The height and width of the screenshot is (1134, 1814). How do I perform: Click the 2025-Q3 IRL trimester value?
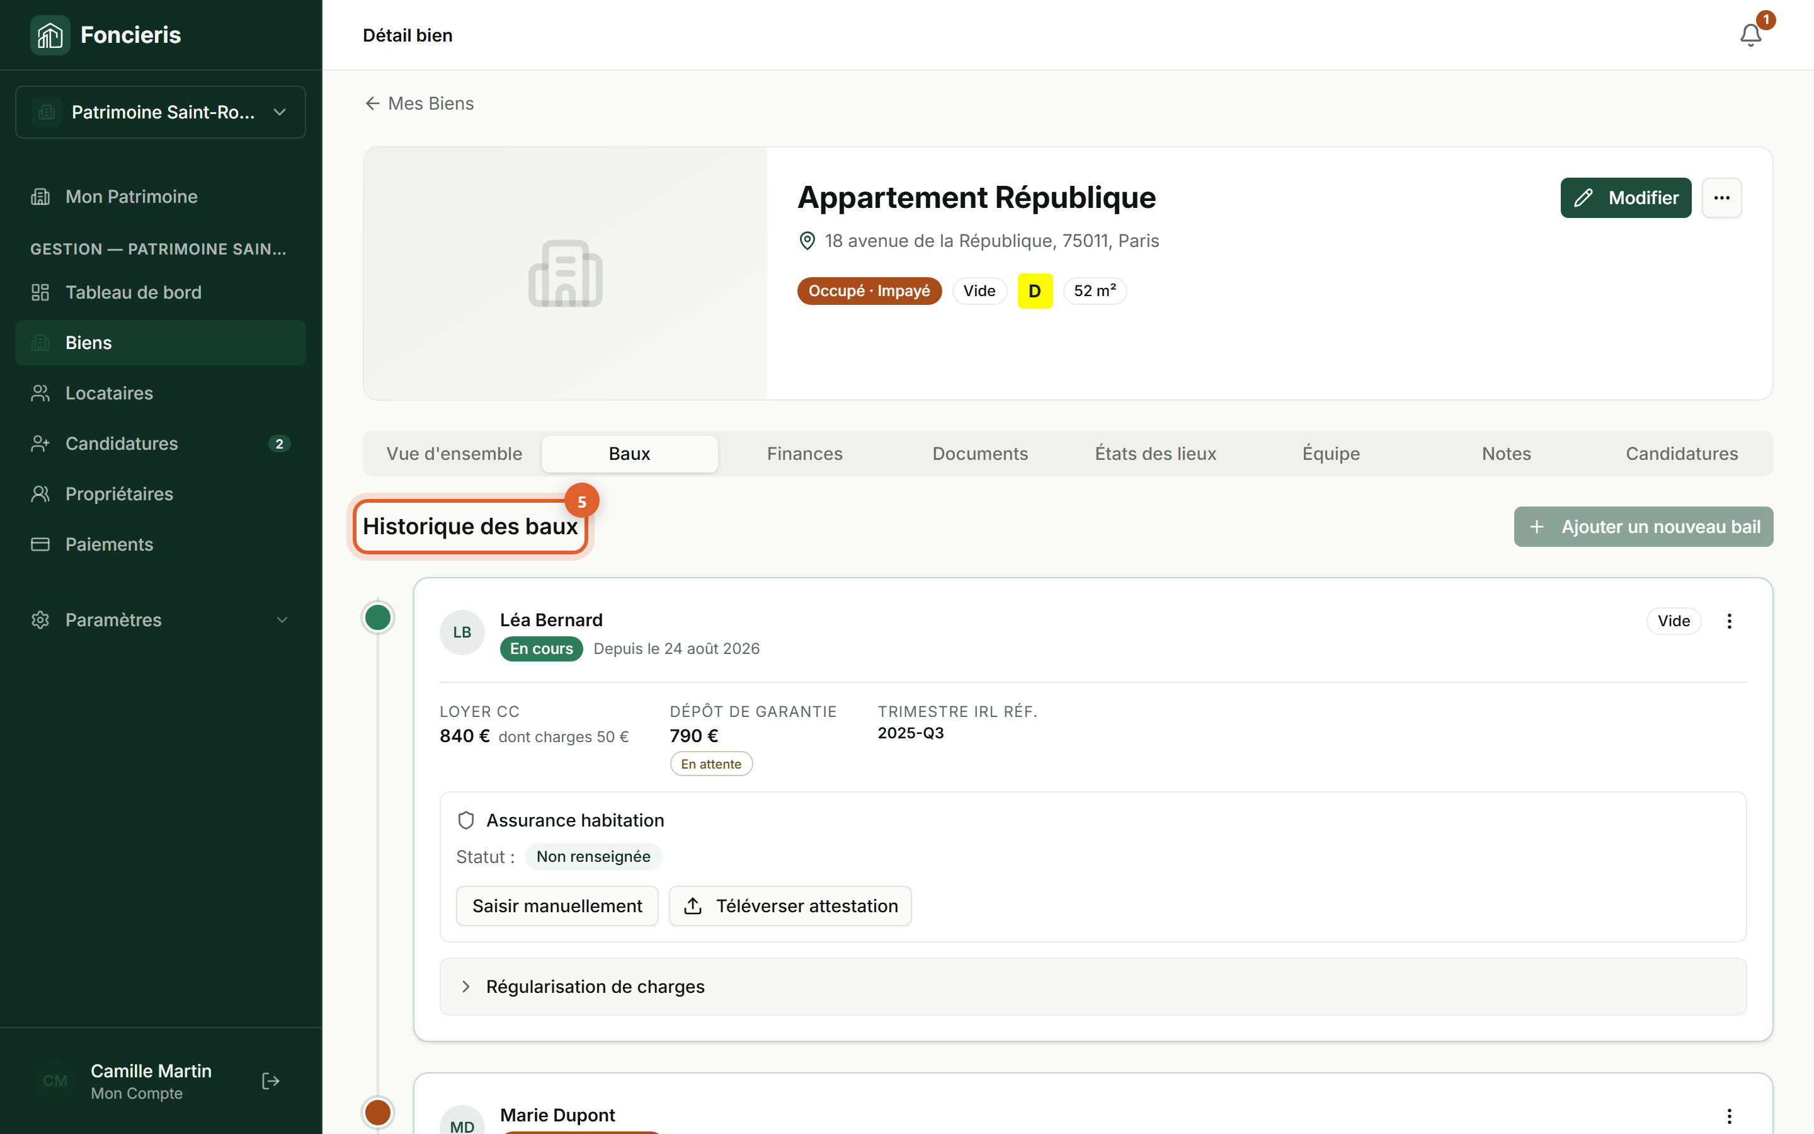tap(911, 733)
